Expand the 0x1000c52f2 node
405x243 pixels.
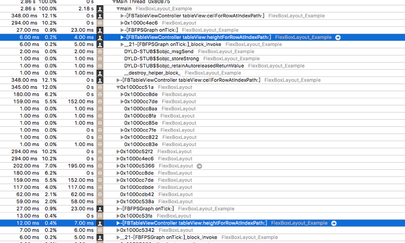click(118, 152)
